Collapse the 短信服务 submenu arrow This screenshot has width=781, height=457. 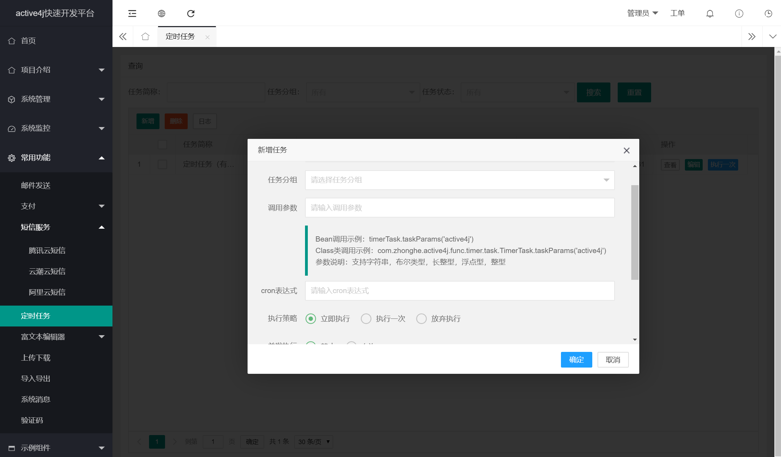coord(102,227)
